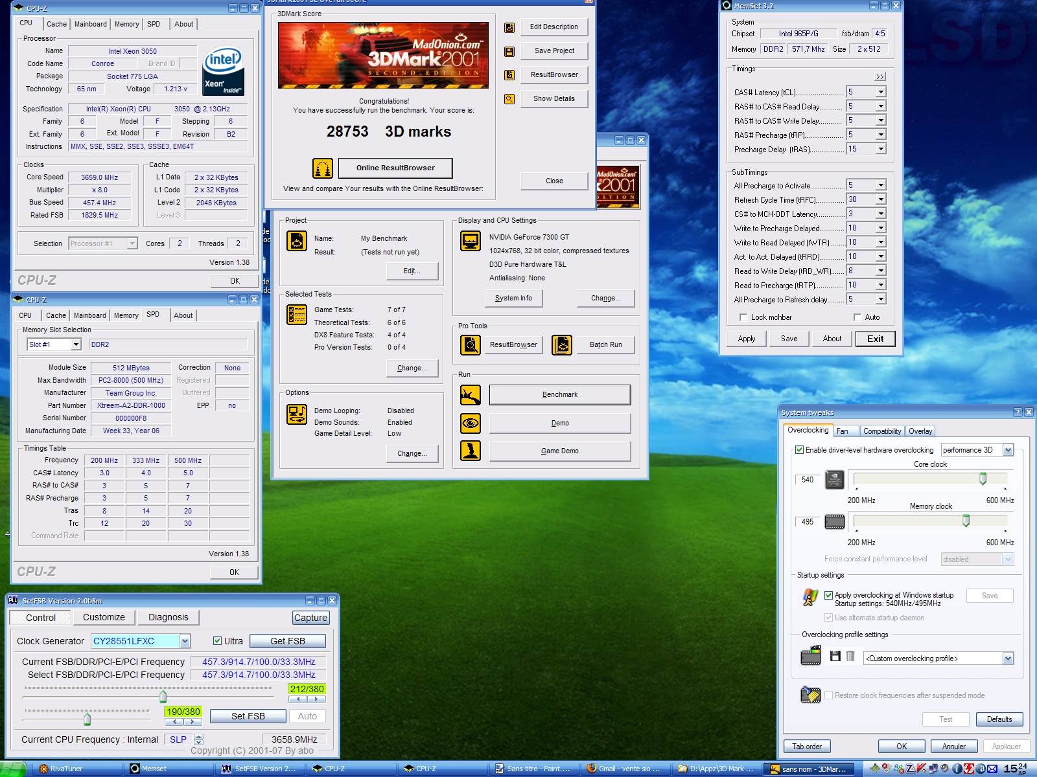Open the Read to Write Delay dropdown
The width and height of the screenshot is (1037, 777).
tap(881, 271)
